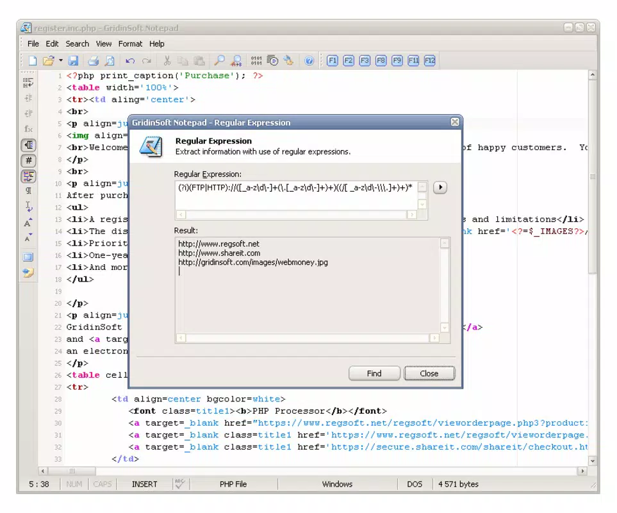
Task: Open the settings wrench icon
Action: [x=289, y=61]
